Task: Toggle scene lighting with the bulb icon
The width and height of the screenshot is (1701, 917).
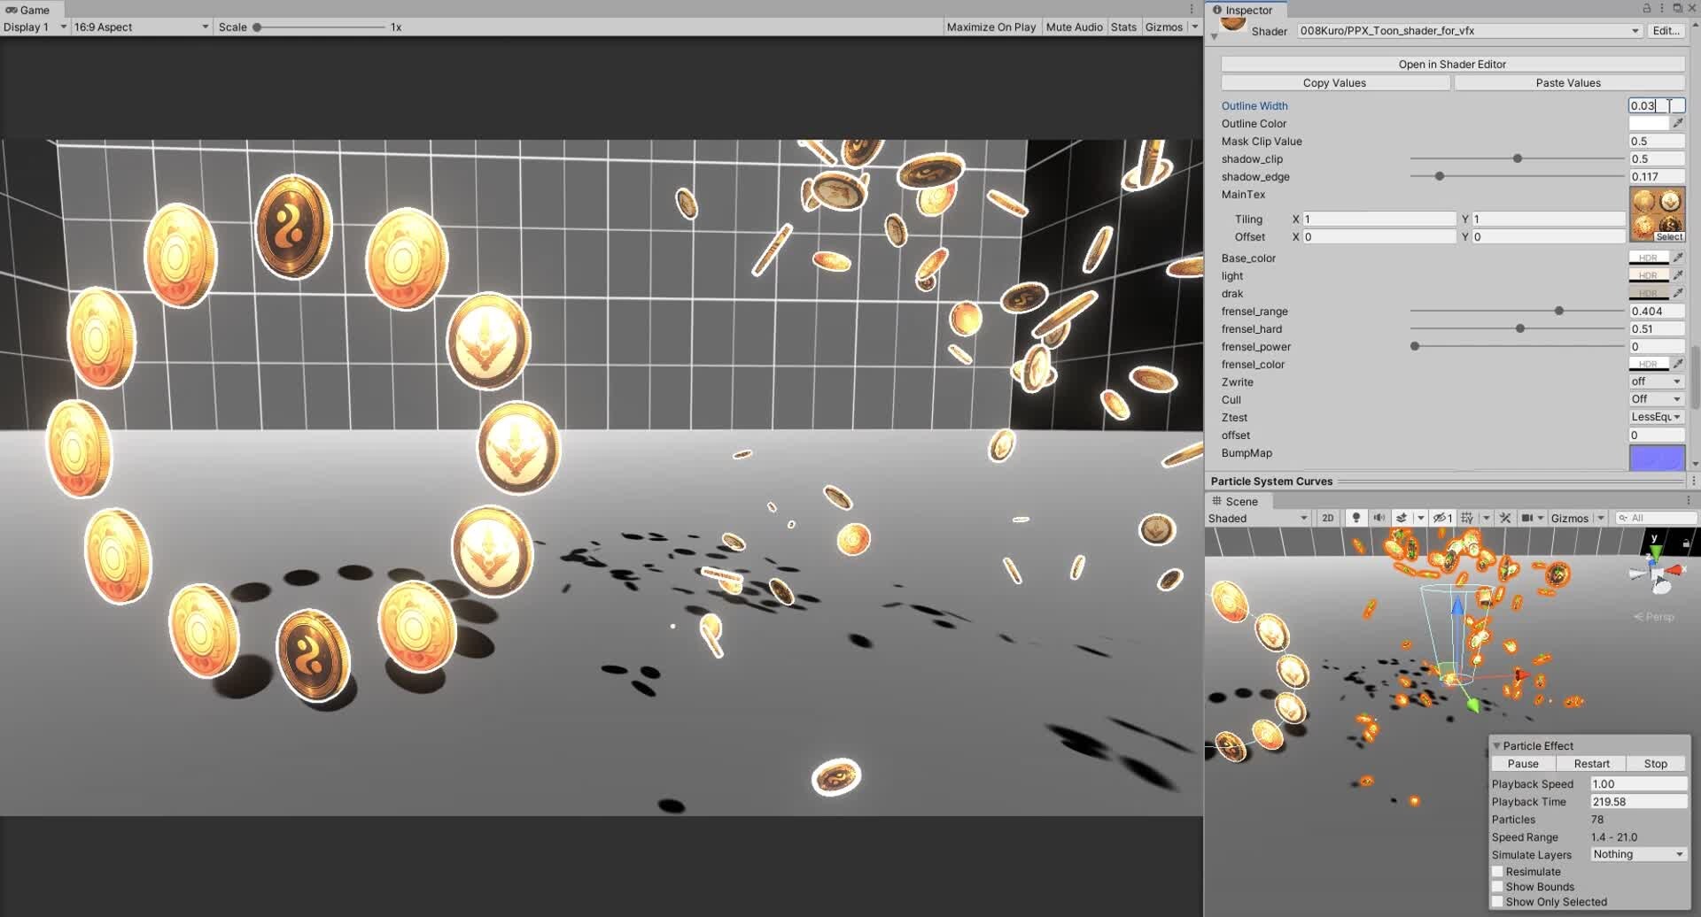Action: tap(1355, 518)
